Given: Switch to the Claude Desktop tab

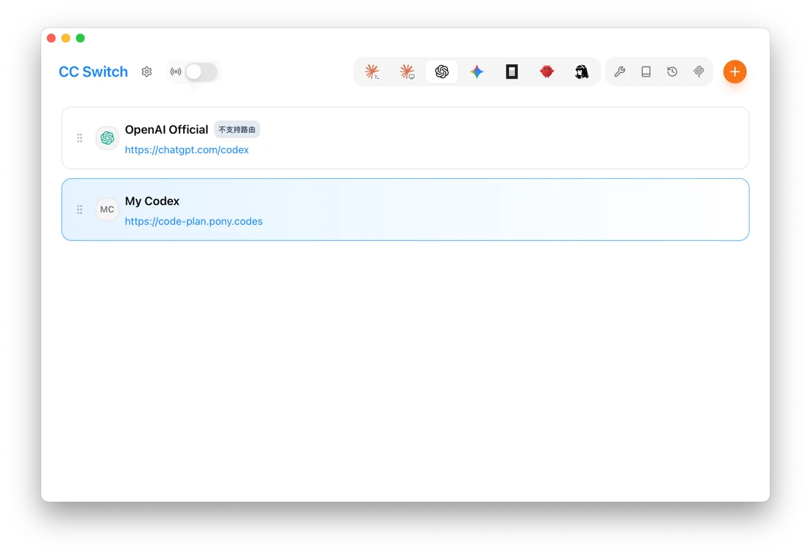Looking at the screenshot, I should pos(407,72).
